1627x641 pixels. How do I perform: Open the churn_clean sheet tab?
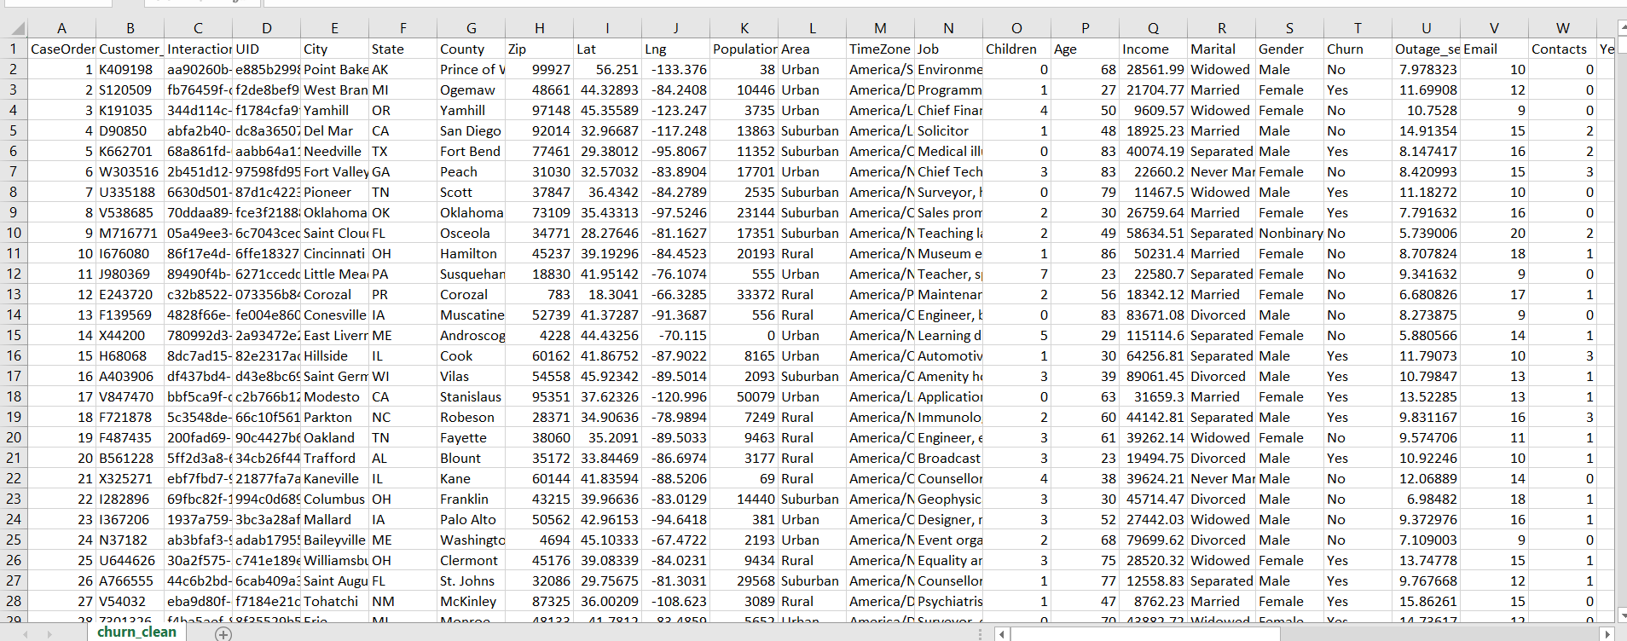pos(136,632)
